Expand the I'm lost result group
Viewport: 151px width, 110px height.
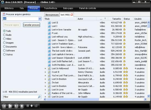[45, 83]
